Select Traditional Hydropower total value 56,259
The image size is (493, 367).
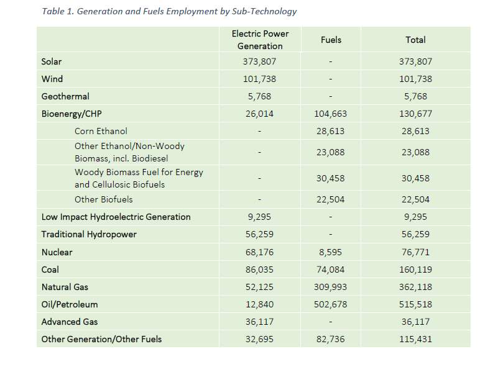(x=415, y=234)
